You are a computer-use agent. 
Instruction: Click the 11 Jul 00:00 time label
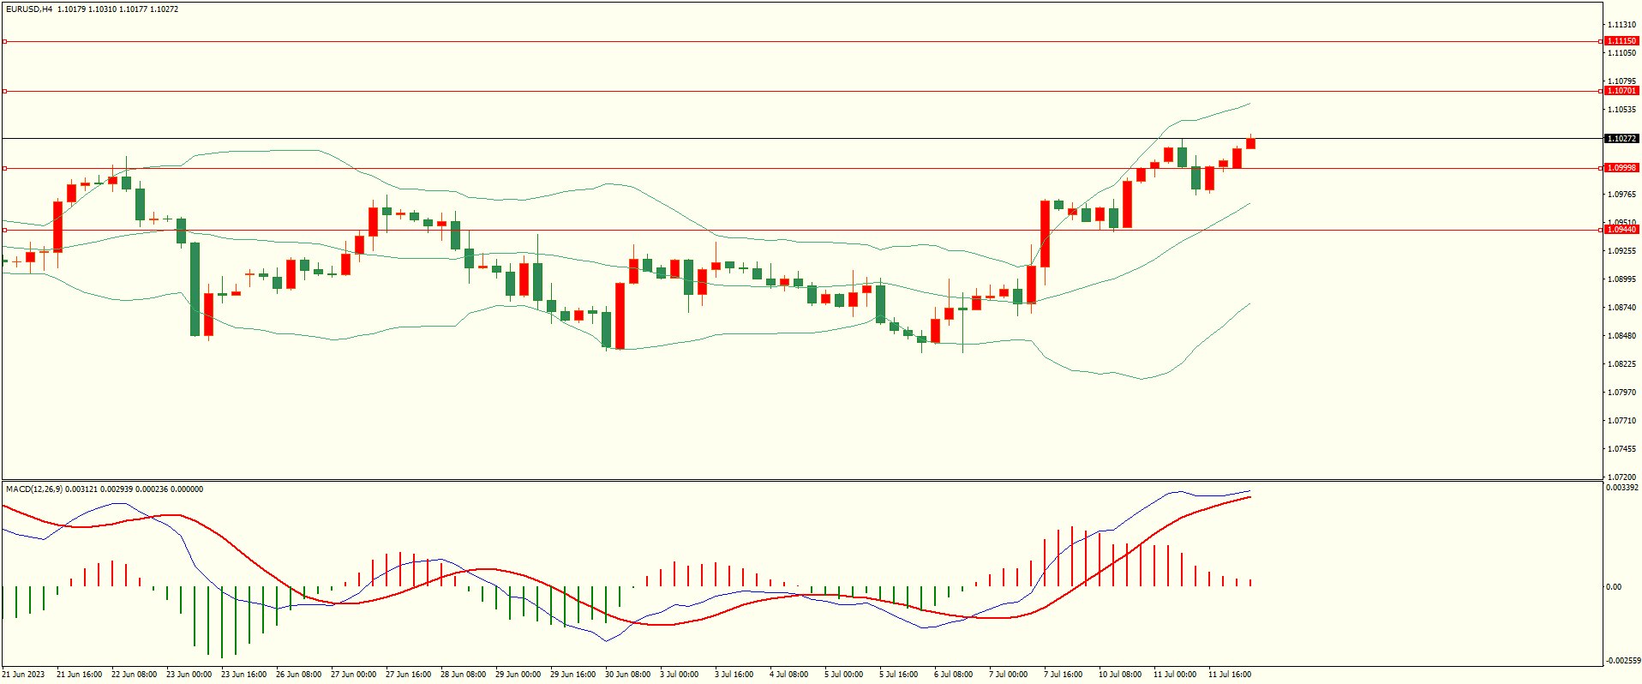1174,675
